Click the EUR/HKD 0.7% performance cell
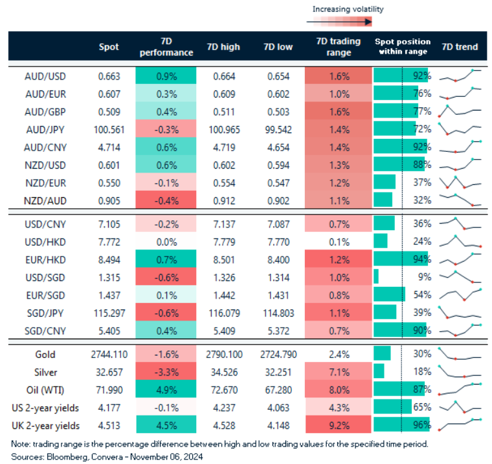 pyautogui.click(x=166, y=258)
